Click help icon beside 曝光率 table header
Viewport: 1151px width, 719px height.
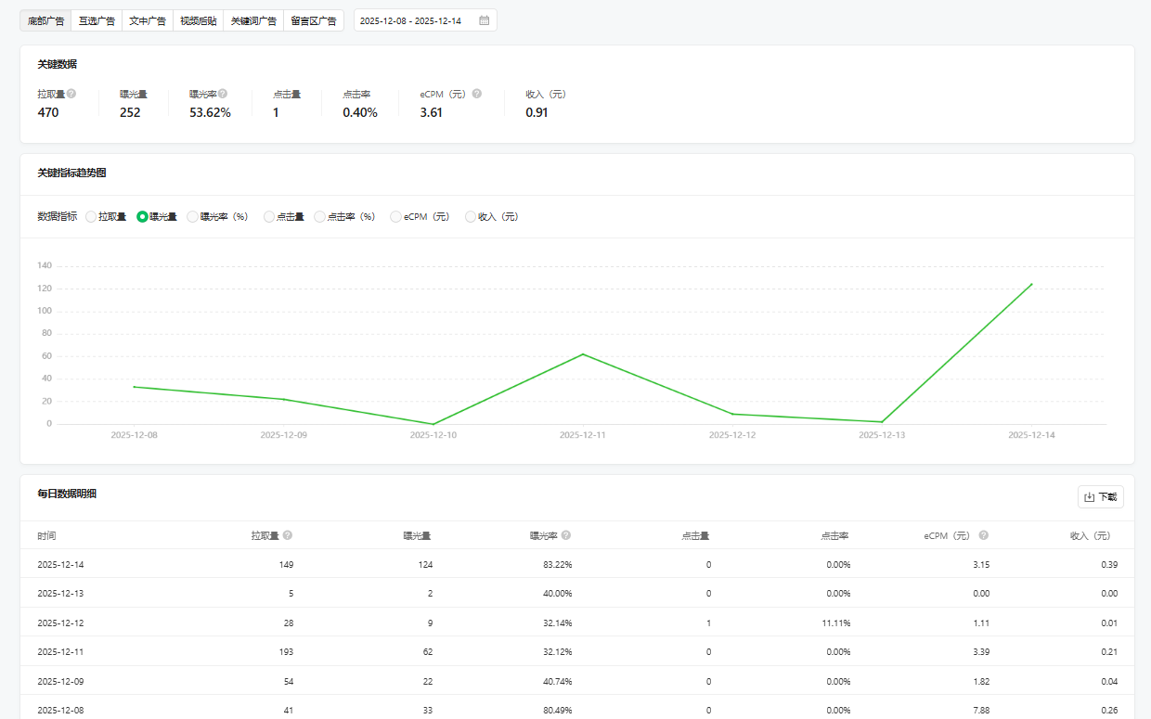566,535
